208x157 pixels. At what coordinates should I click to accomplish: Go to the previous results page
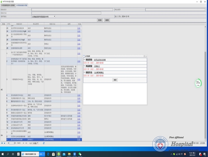(5, 143)
